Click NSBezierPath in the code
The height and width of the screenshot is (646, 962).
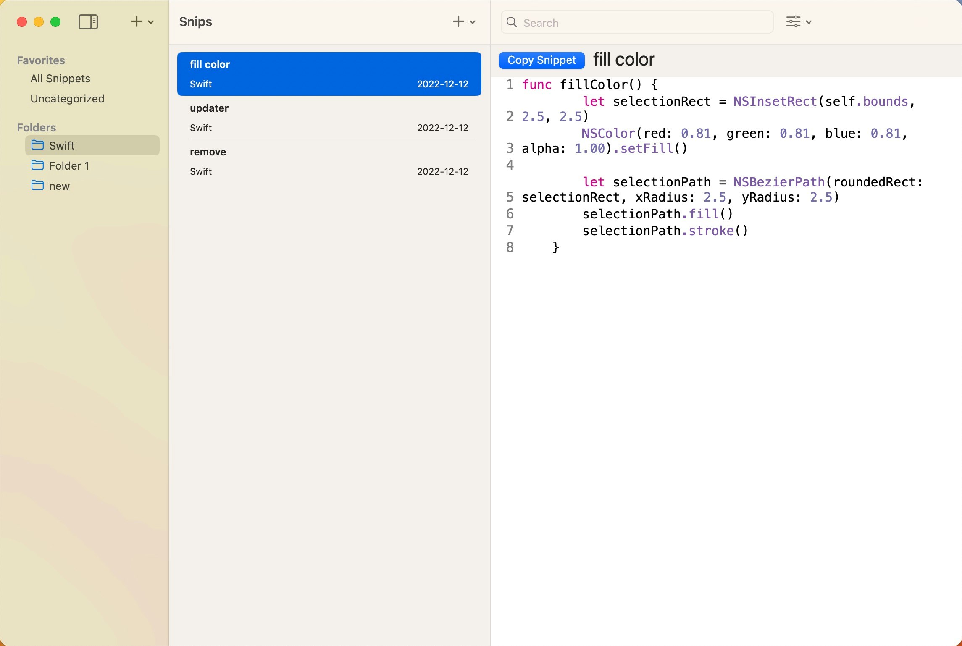coord(779,182)
